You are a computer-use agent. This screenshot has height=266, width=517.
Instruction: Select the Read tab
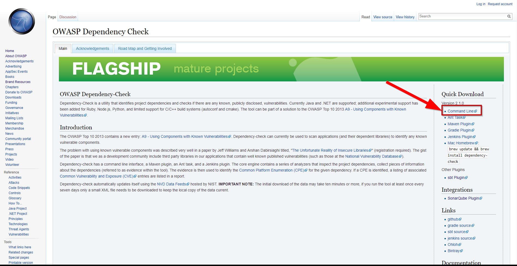(366, 17)
